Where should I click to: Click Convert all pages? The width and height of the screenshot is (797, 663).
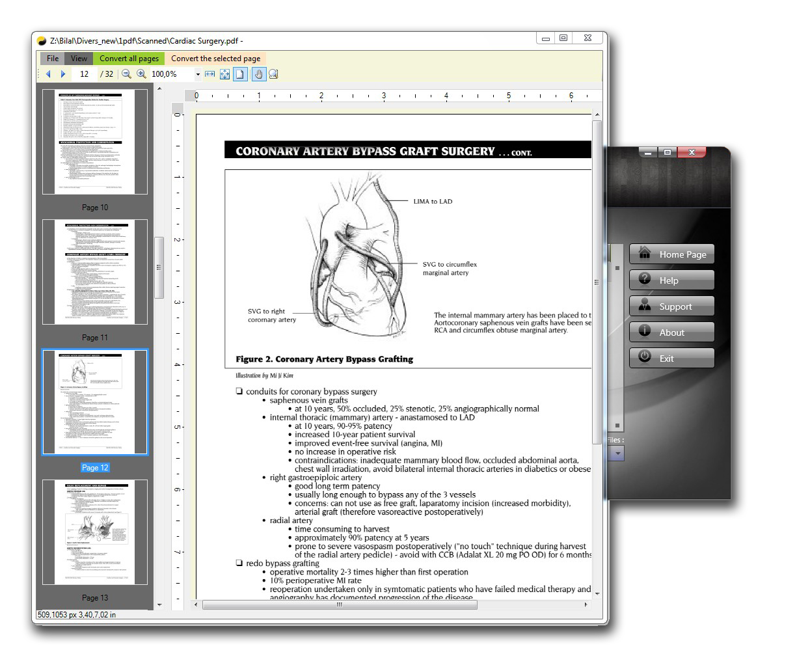(x=129, y=59)
